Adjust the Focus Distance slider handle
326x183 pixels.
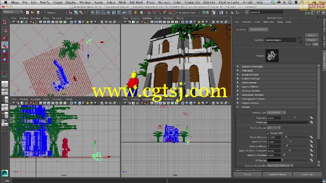286,137
